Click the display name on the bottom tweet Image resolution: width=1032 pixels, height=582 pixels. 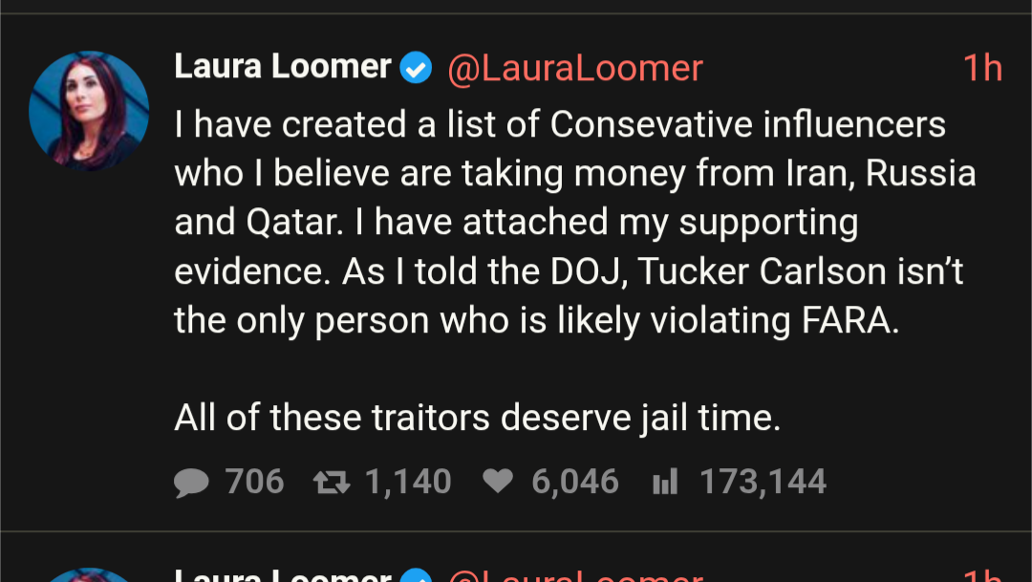[283, 575]
